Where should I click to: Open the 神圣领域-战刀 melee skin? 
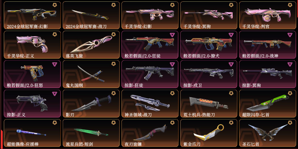[150, 103]
